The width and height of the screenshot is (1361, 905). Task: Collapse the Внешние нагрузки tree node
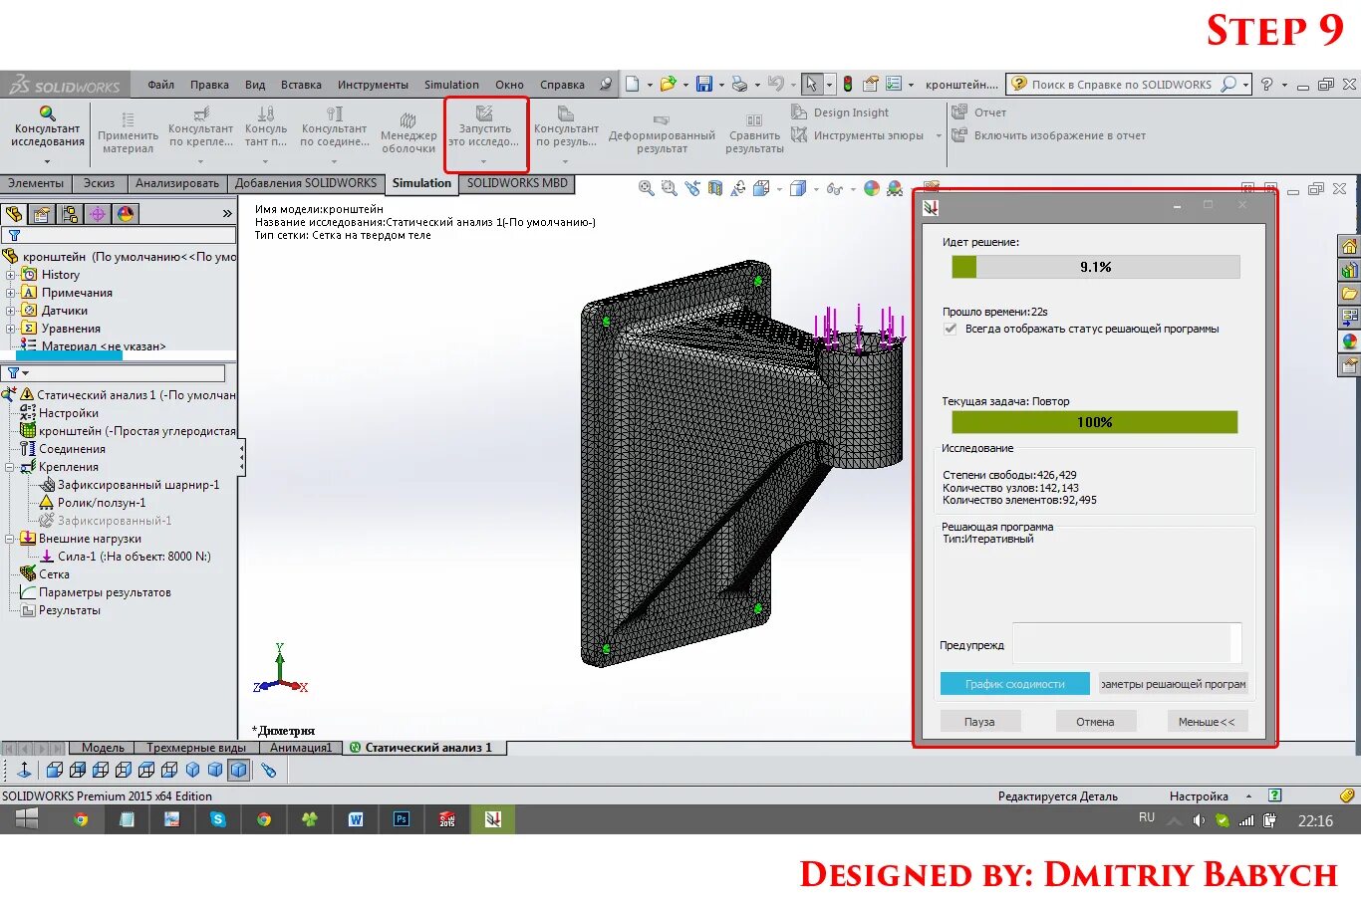(10, 539)
